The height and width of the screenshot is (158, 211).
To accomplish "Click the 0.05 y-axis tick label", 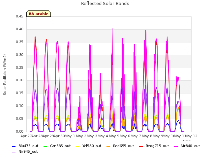I will [19, 118].
